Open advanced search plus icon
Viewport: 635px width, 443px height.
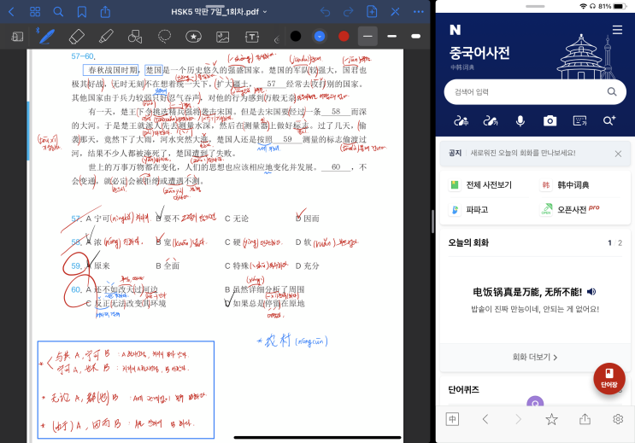[x=609, y=120]
